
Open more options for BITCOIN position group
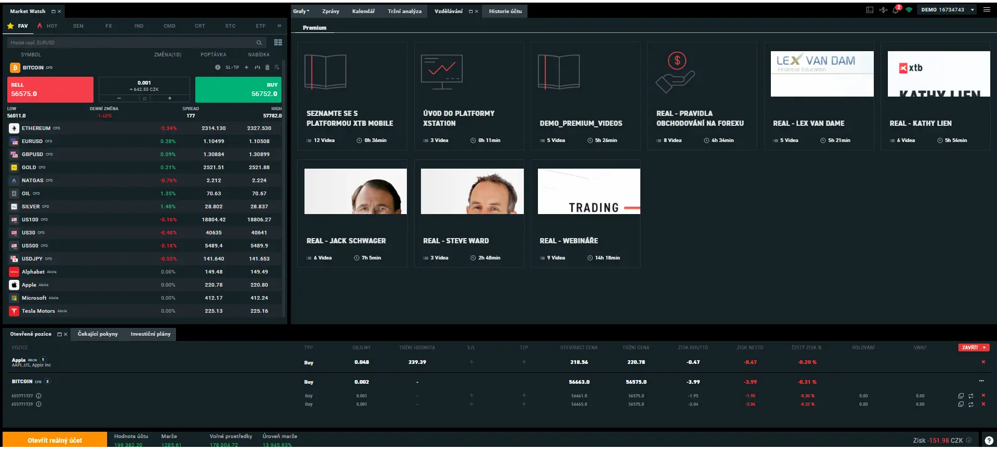(981, 381)
